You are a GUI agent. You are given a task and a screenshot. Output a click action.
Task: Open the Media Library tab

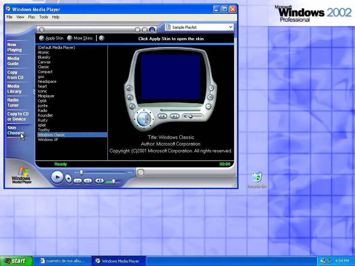(x=15, y=89)
